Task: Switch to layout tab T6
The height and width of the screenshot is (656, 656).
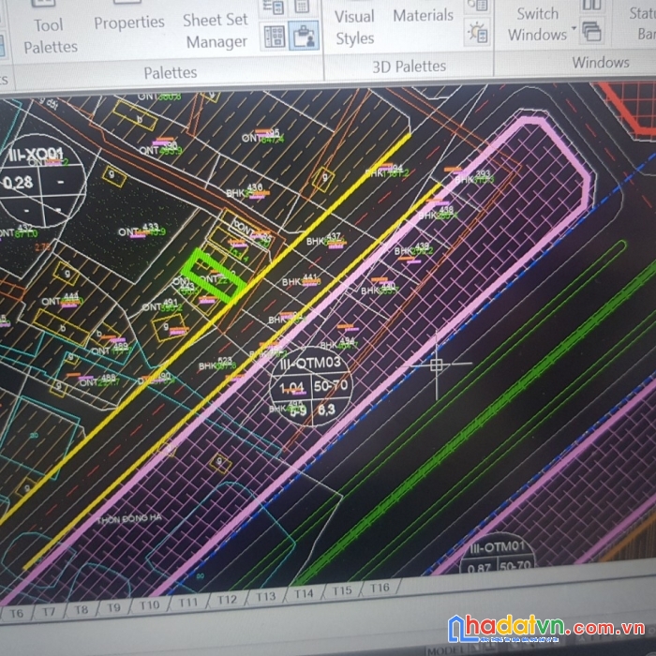Action: pos(16,614)
